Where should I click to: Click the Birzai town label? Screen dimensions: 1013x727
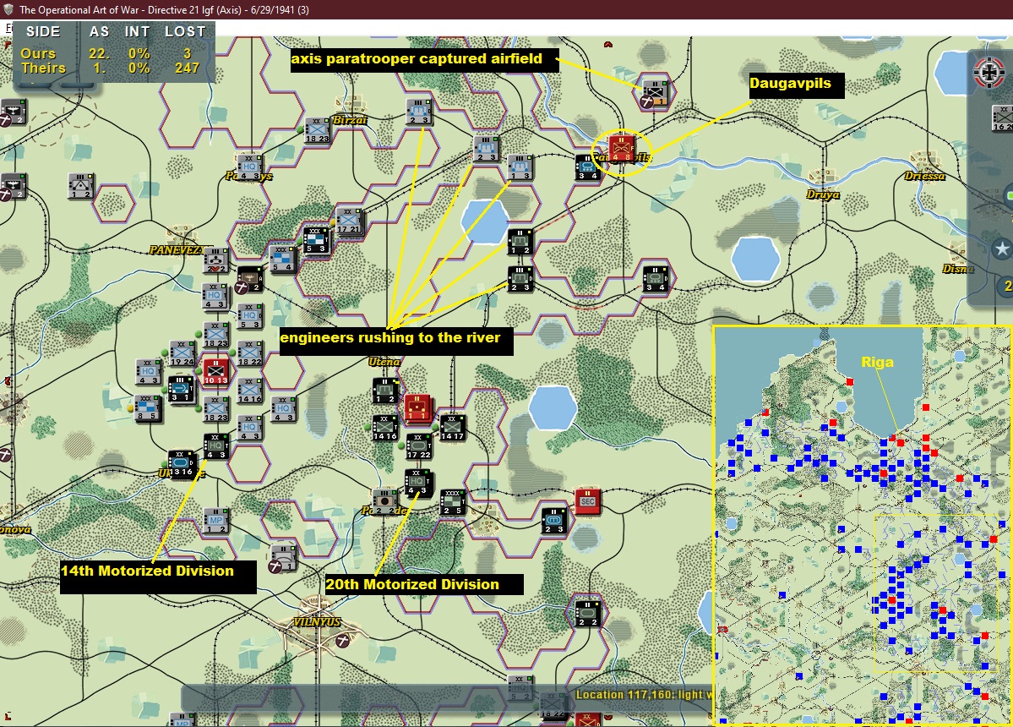click(350, 119)
